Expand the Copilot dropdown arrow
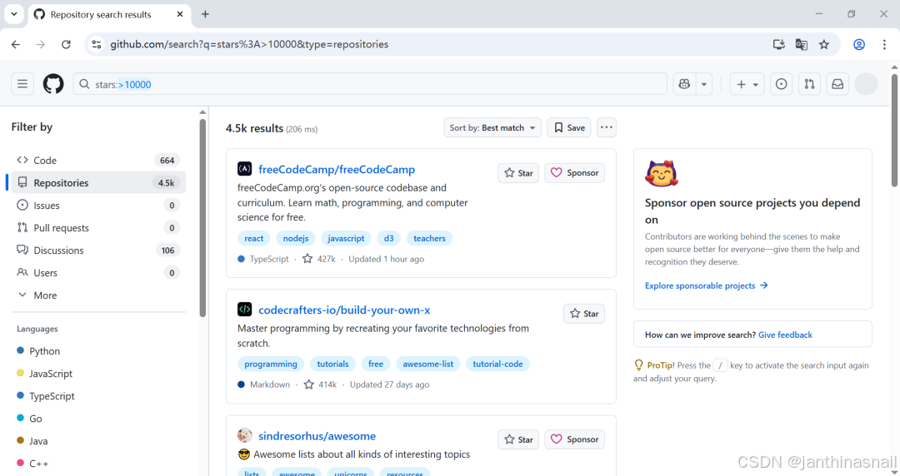This screenshot has height=476, width=900. coord(703,84)
